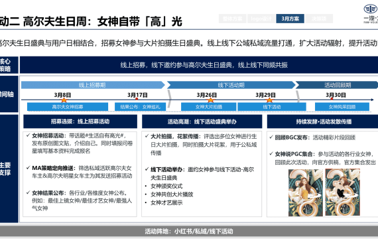
Task: Click the 活动回顾期 arrow phase
Action: pos(337,85)
